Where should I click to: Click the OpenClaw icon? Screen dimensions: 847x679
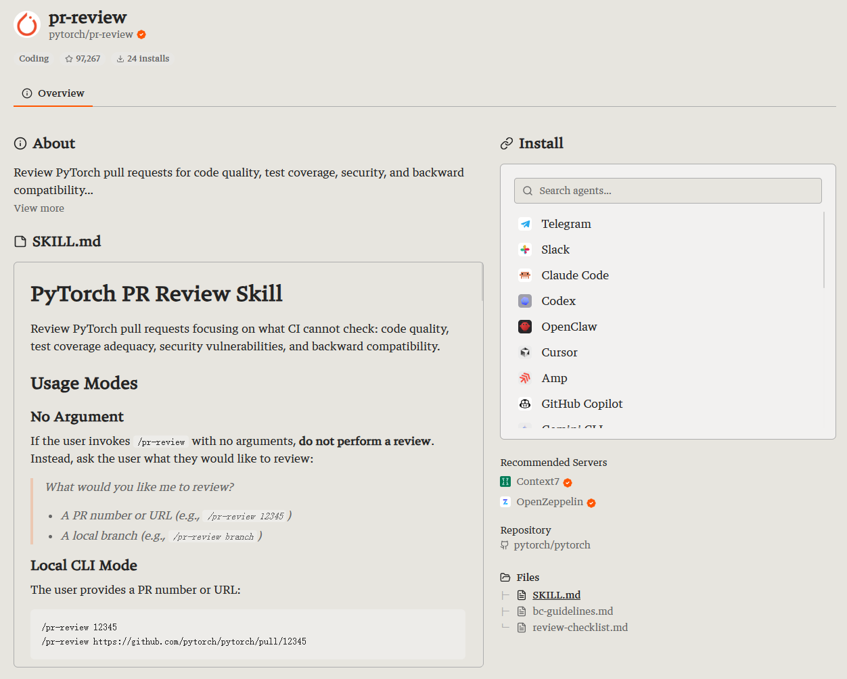(525, 327)
